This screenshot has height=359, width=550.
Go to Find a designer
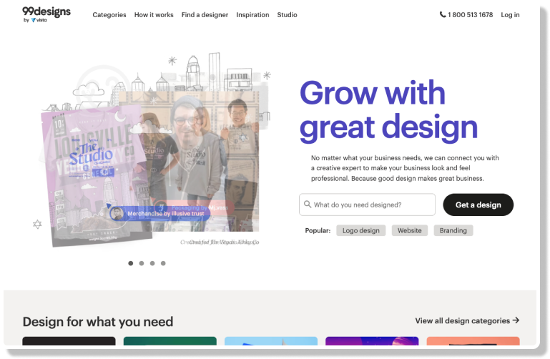[205, 15]
